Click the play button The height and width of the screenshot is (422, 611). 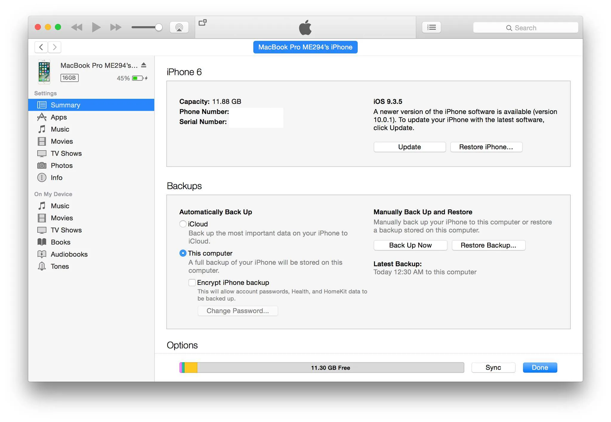[x=96, y=27]
